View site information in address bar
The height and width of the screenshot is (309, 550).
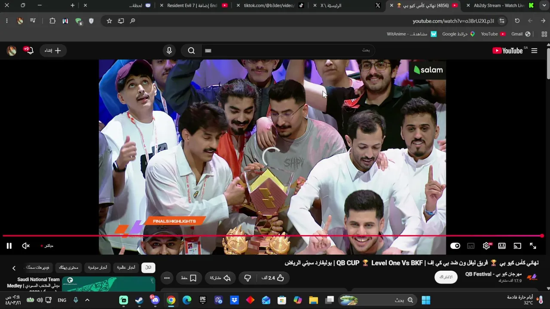(502, 21)
